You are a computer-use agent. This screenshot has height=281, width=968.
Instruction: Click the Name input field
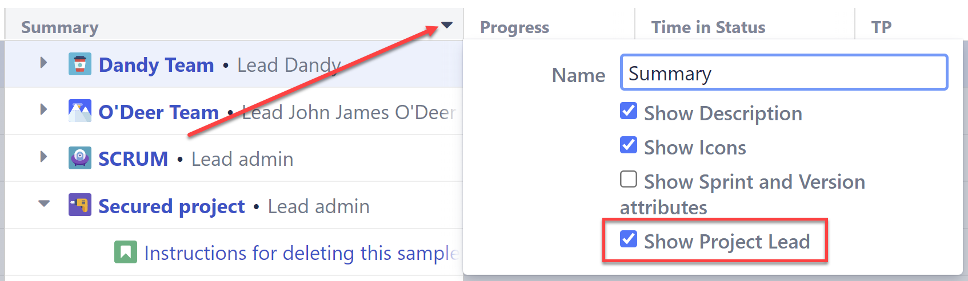tap(784, 73)
